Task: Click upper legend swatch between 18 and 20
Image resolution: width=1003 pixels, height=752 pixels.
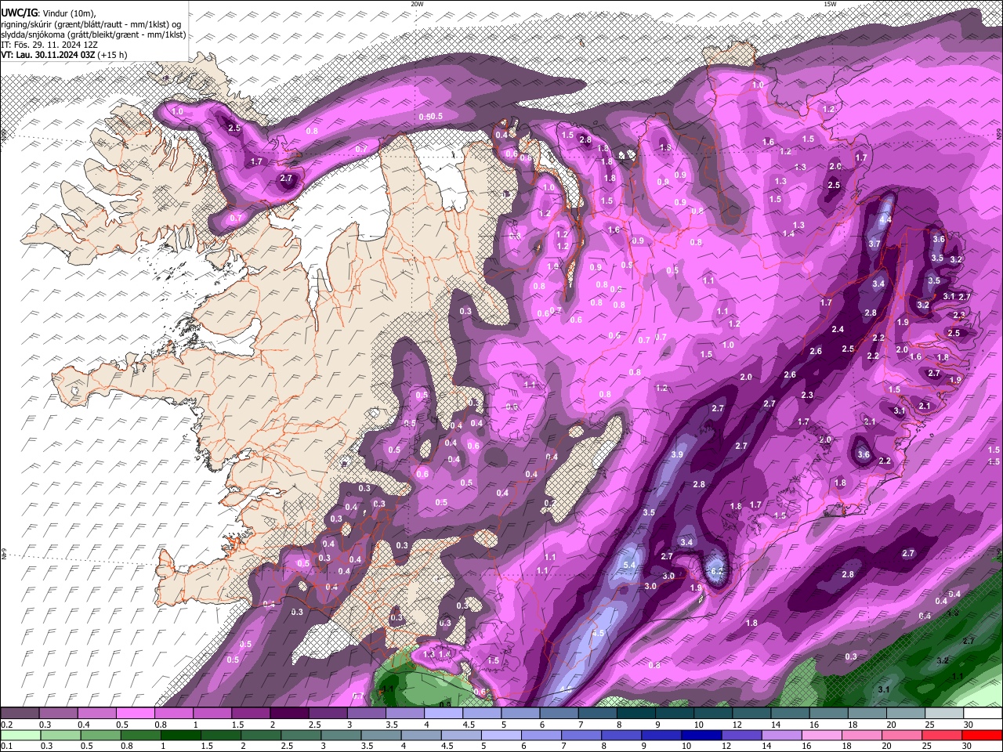Action: tap(867, 714)
